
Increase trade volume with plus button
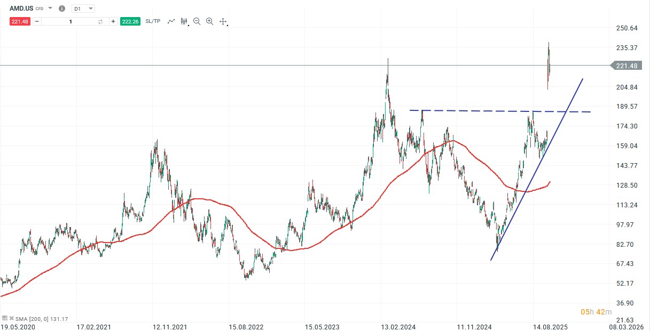113,21
